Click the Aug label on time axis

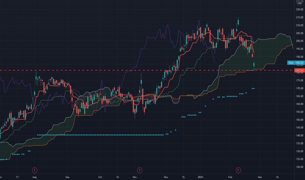pyautogui.click(x=34, y=177)
